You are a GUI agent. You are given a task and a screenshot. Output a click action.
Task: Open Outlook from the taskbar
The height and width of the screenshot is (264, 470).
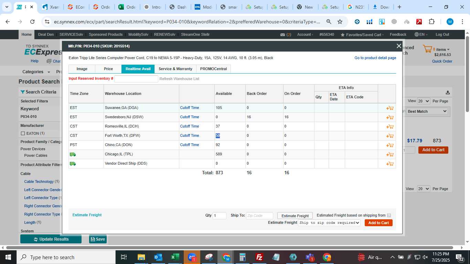(x=158, y=257)
